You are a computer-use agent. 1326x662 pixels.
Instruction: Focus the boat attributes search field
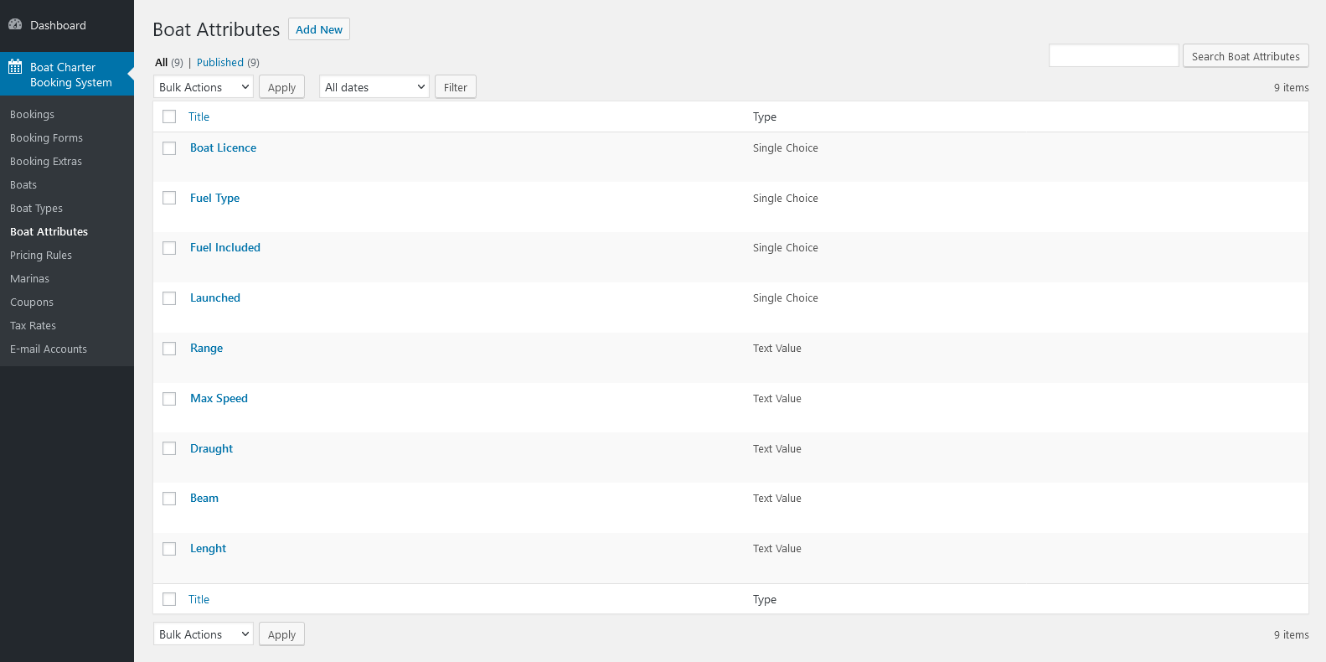[x=1113, y=56]
